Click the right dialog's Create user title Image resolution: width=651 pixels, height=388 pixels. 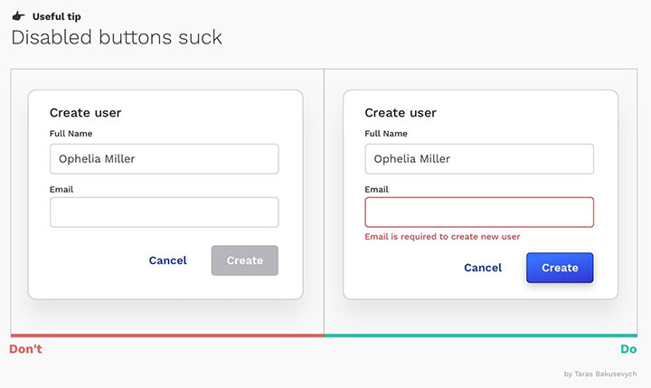pos(401,112)
